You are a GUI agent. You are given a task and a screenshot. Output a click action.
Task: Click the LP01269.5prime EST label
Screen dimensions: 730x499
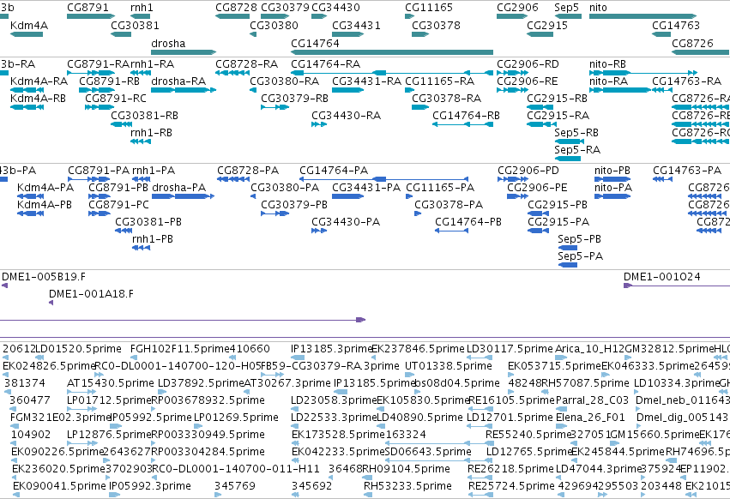tap(237, 418)
